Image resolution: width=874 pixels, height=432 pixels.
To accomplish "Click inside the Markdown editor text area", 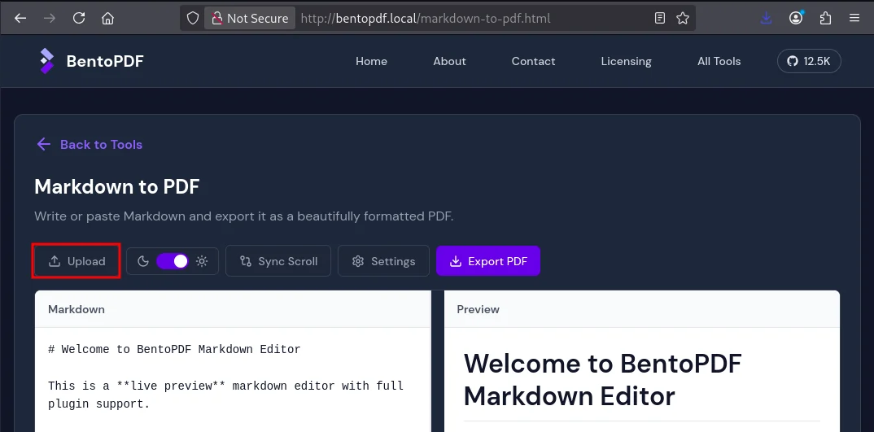I will click(233, 379).
